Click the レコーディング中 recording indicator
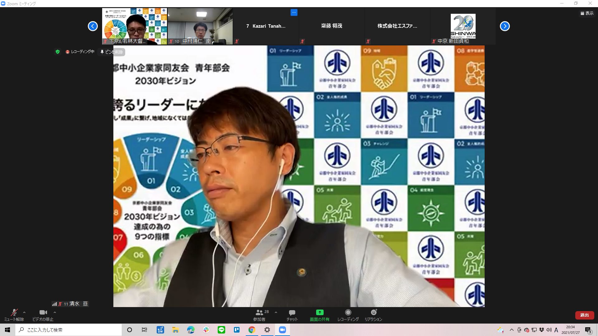The height and width of the screenshot is (336, 598). [80, 52]
